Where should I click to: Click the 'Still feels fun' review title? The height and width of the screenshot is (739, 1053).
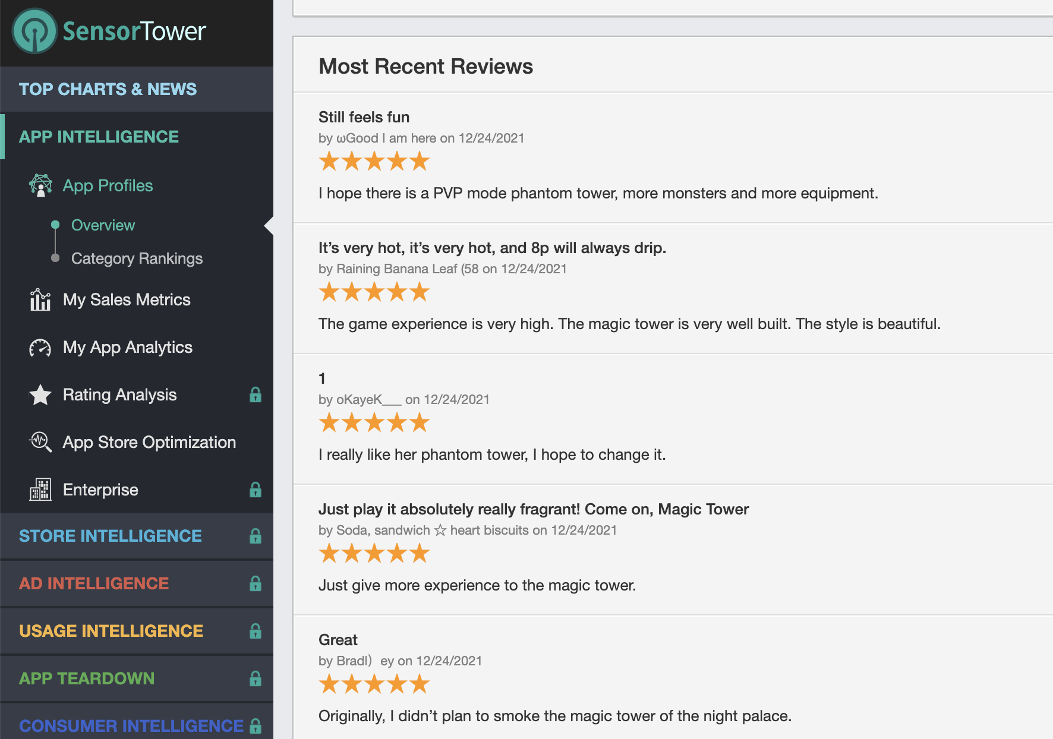pos(364,117)
